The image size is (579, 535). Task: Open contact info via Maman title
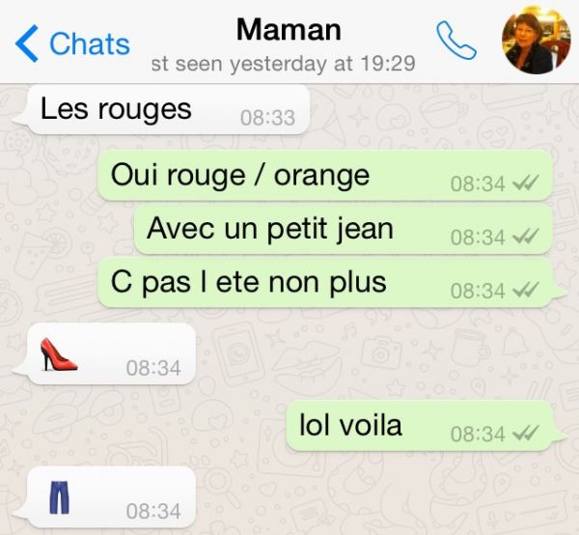point(289,30)
